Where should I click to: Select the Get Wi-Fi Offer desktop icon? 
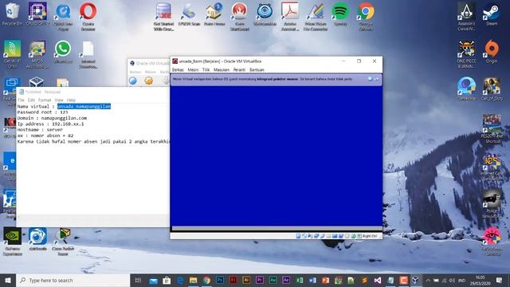13,54
